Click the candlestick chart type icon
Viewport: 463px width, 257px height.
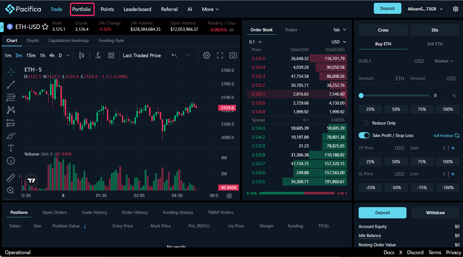[x=82, y=56]
